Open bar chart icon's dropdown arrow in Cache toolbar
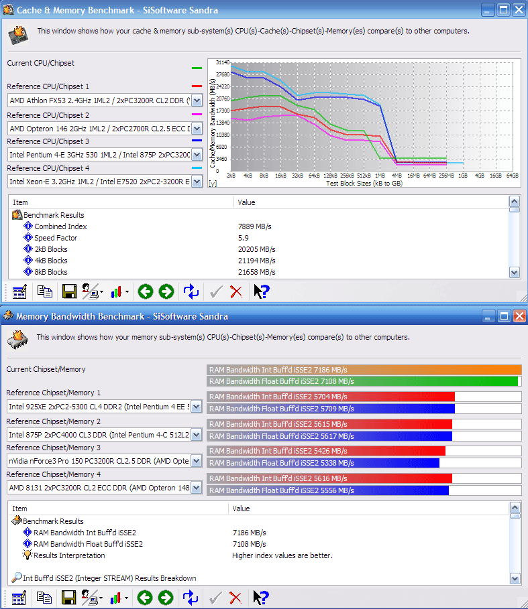The width and height of the screenshot is (528, 609). coord(127,292)
